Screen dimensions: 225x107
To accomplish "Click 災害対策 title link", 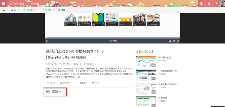I will click(163, 98).
